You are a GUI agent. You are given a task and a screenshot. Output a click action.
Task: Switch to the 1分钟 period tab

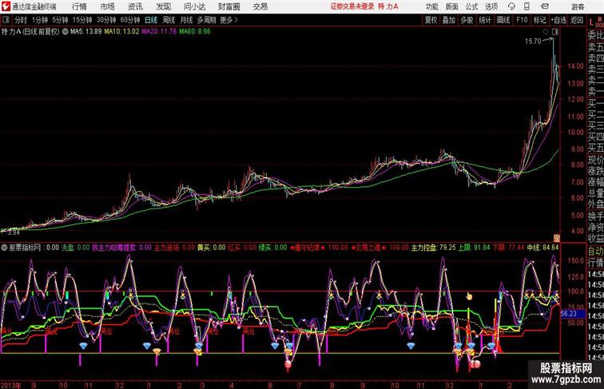40,20
